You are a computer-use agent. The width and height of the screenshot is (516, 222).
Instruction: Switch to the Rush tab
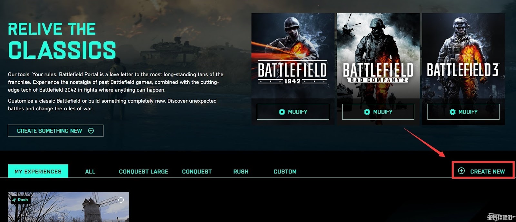point(241,172)
